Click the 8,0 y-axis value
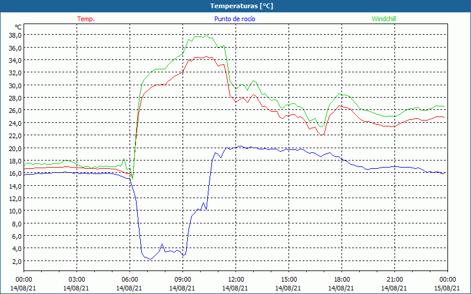 (x=16, y=223)
